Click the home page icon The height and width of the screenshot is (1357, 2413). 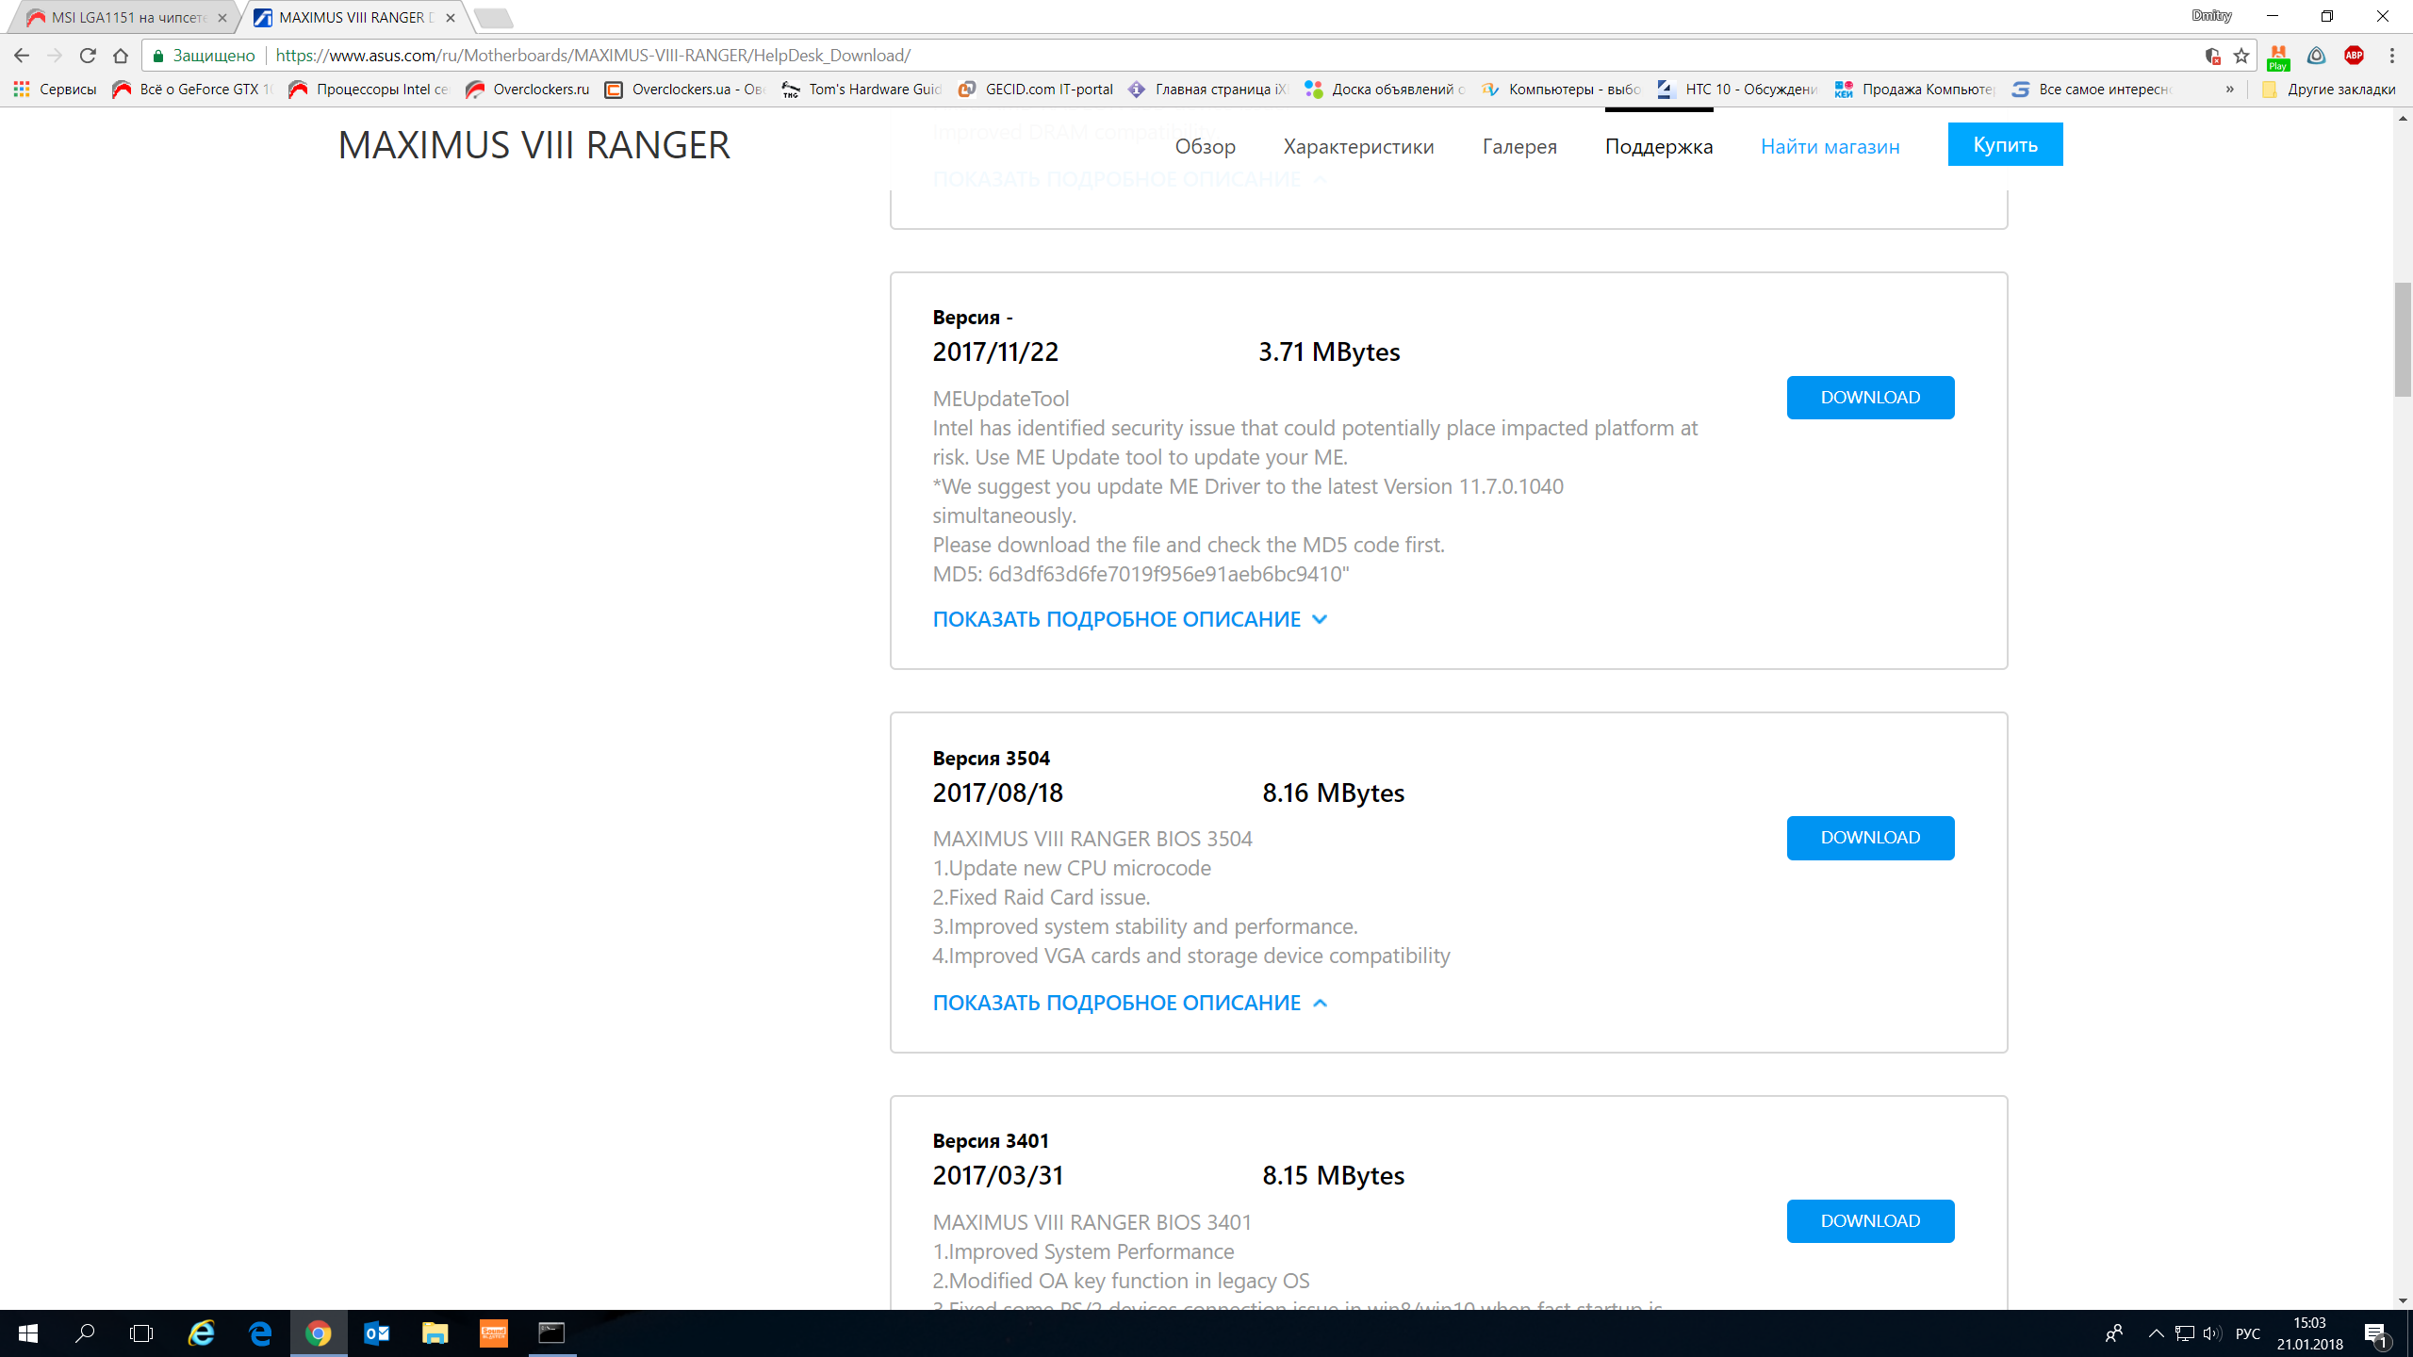click(121, 56)
